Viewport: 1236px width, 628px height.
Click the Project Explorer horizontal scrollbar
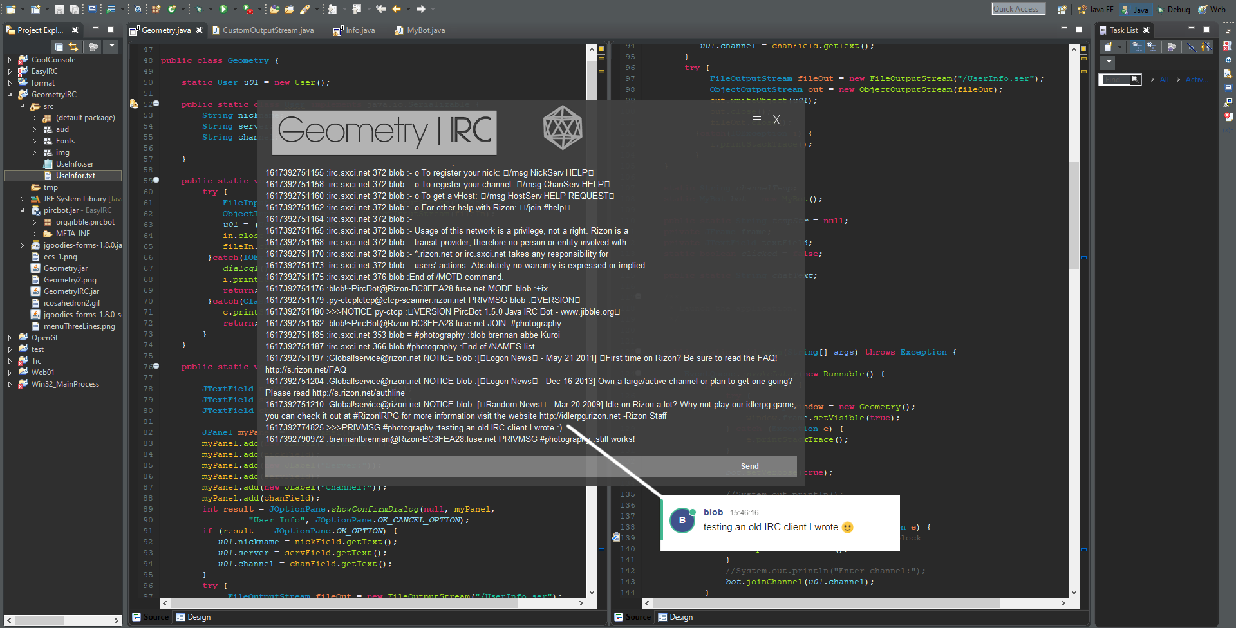click(x=62, y=620)
